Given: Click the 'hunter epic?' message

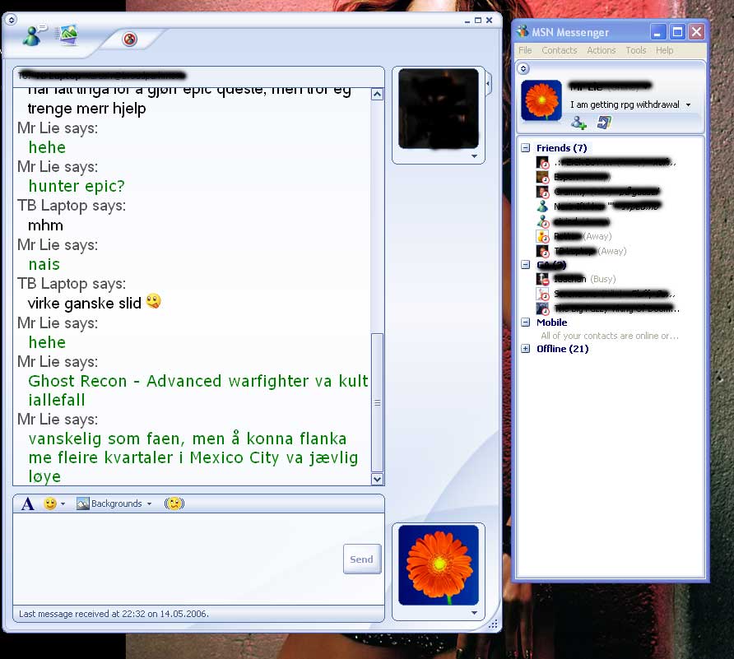Looking at the screenshot, I should tap(77, 186).
